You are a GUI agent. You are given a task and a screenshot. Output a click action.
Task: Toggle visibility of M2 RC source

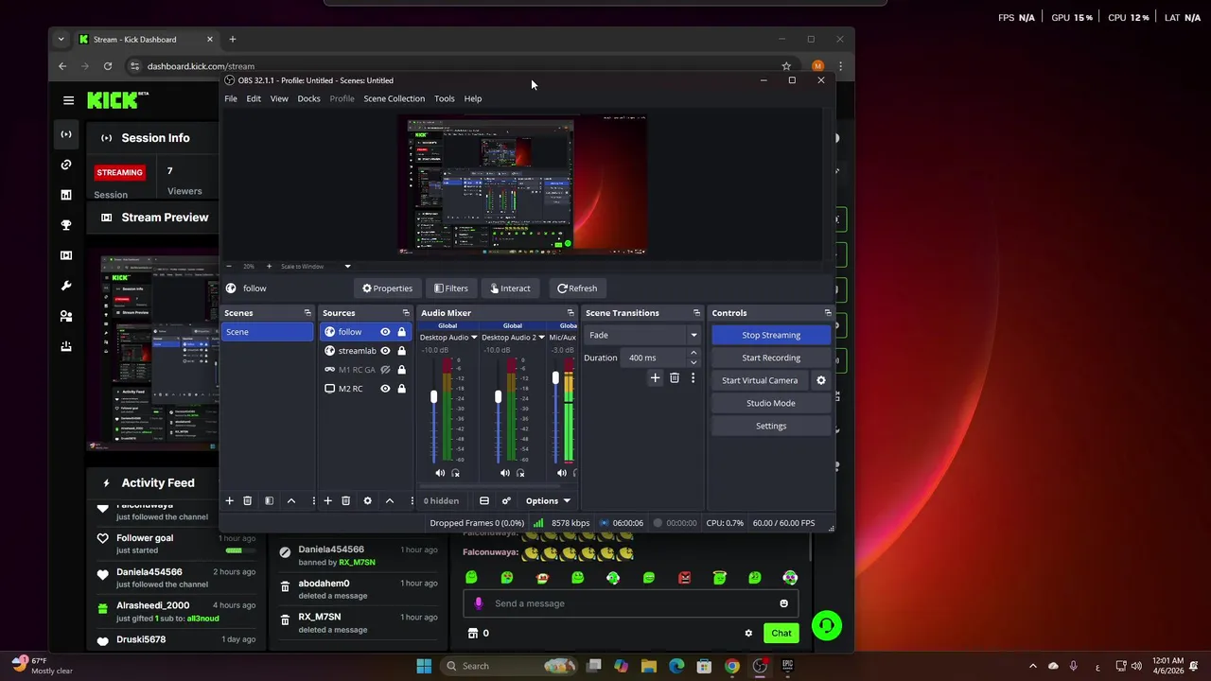pos(385,389)
